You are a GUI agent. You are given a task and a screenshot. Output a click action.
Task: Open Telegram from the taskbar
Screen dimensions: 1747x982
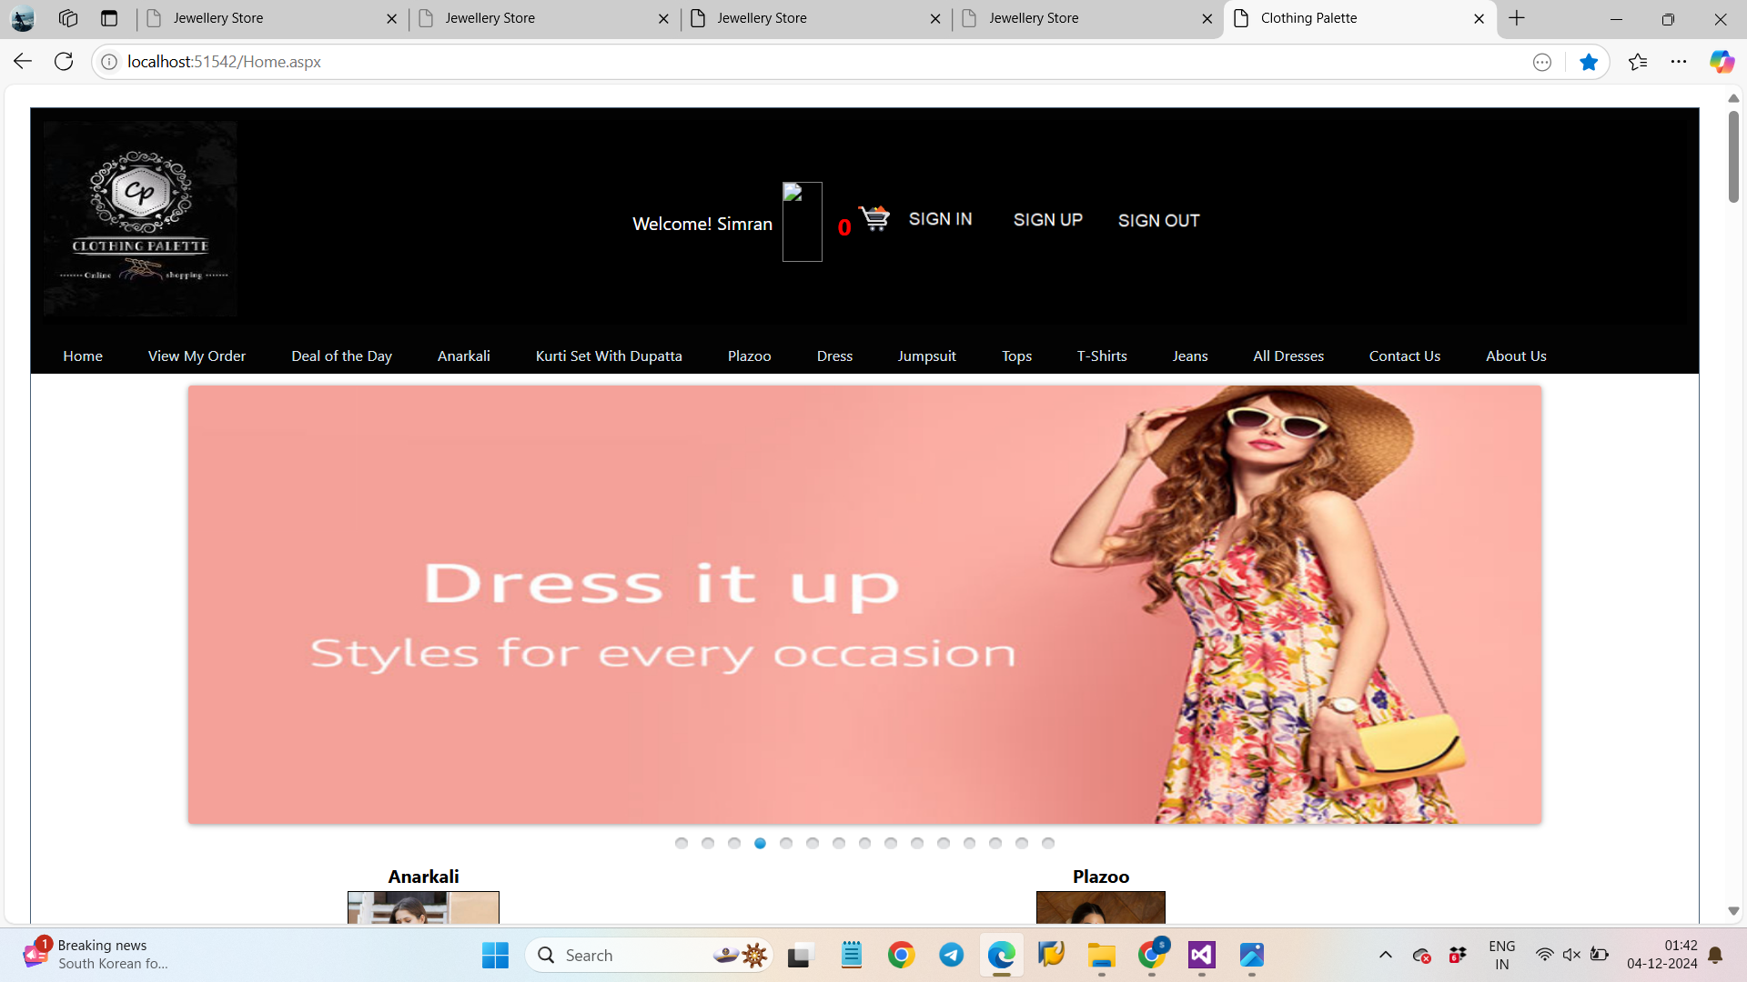point(951,955)
